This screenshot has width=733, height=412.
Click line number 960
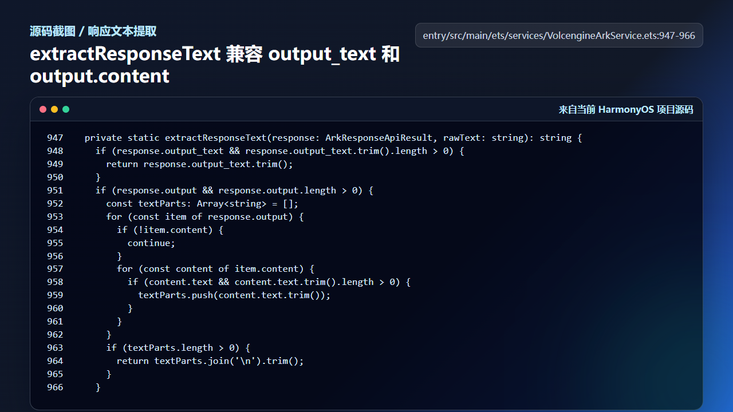click(x=56, y=308)
